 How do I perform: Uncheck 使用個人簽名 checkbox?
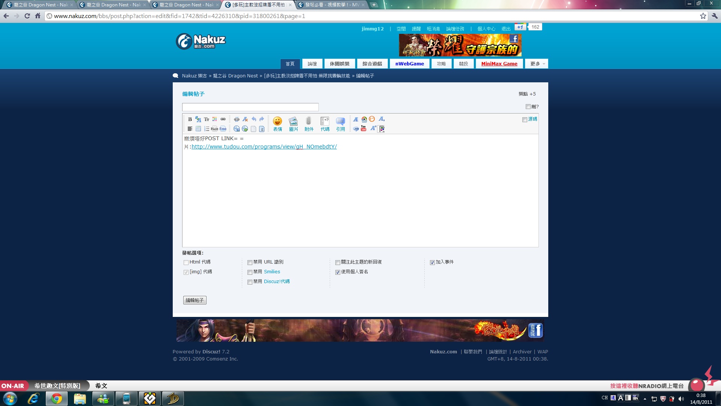click(338, 272)
